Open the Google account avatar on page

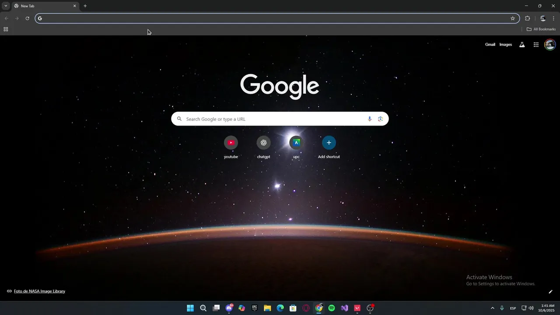click(550, 45)
